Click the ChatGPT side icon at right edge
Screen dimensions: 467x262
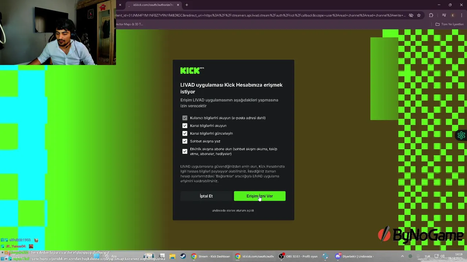[x=462, y=135]
